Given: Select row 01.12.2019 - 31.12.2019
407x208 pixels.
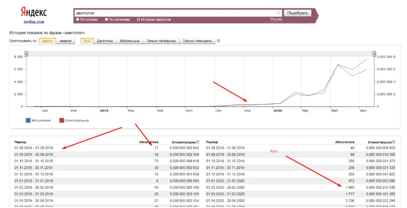Looking at the screenshot, I should 300,174.
